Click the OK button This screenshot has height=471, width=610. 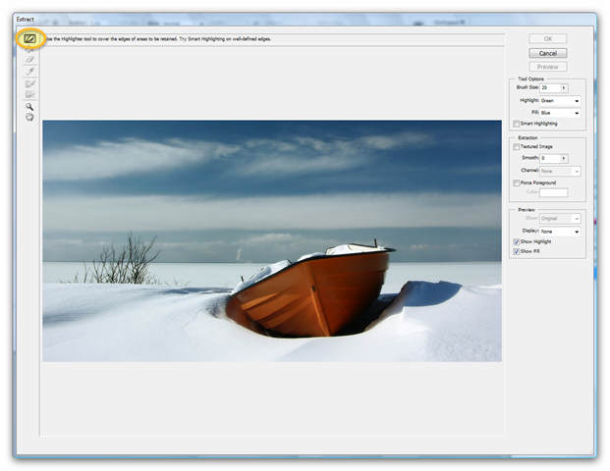point(548,39)
